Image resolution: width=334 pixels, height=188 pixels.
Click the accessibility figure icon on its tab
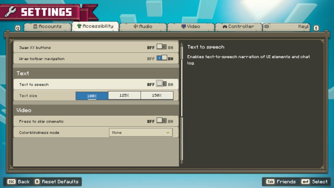[79, 26]
